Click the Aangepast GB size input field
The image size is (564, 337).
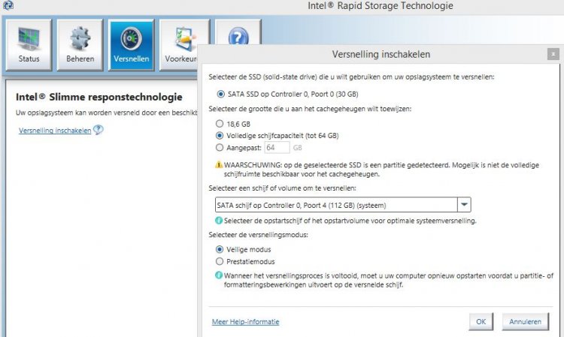277,148
